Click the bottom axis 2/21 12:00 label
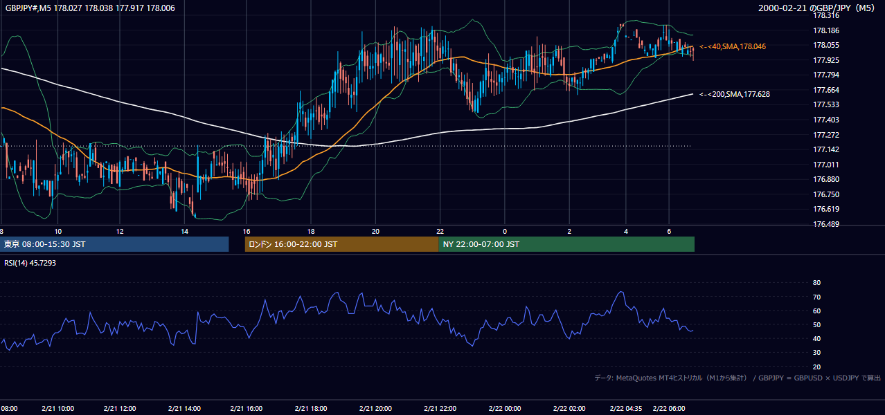This screenshot has height=415, width=885. (120, 408)
